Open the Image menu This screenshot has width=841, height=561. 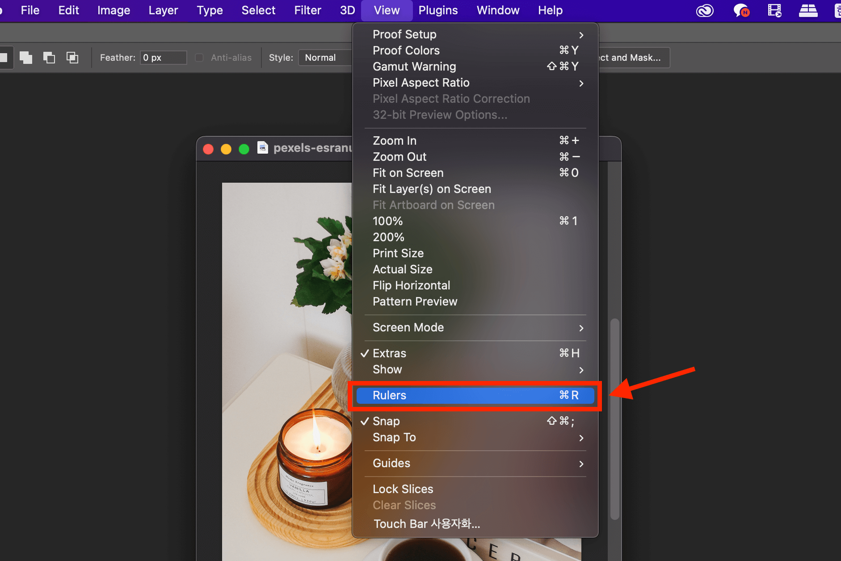tap(114, 10)
